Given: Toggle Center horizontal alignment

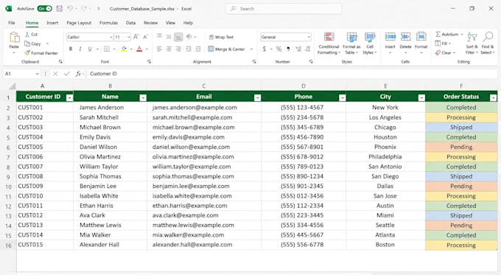Looking at the screenshot, I should pos(169,49).
